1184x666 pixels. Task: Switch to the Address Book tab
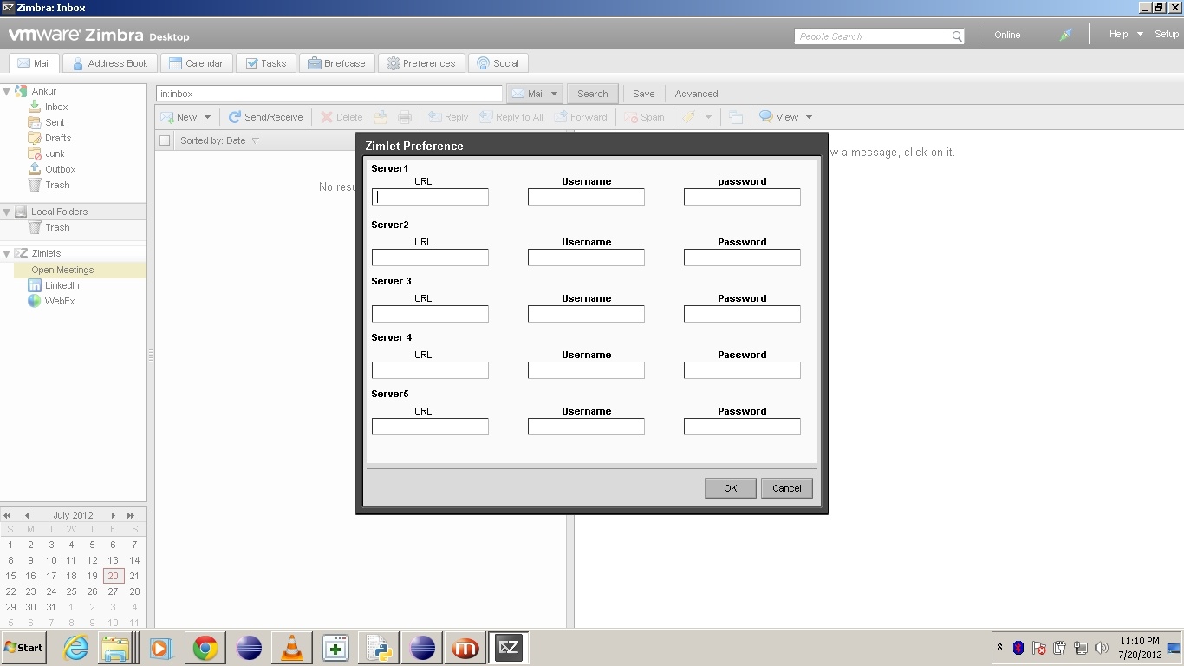click(109, 63)
